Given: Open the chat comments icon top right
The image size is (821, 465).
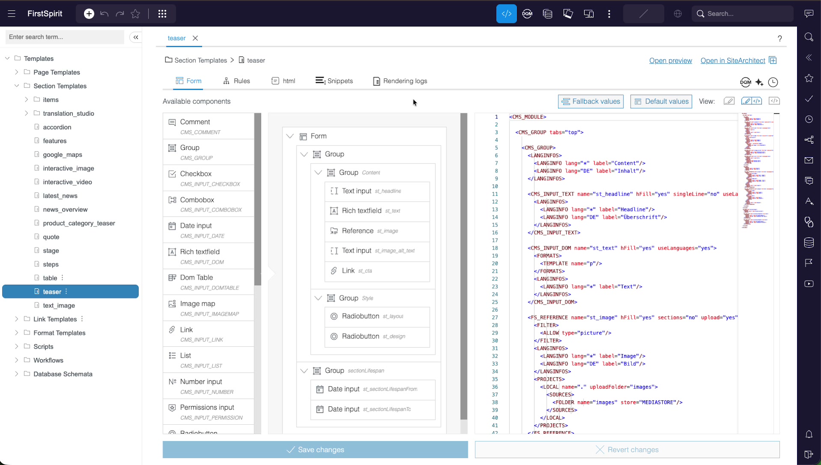Looking at the screenshot, I should 809,14.
